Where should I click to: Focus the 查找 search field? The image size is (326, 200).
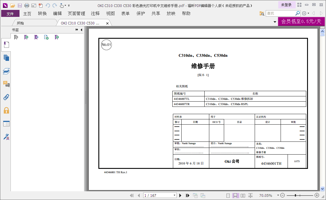(280, 13)
